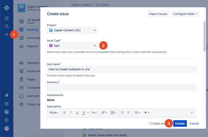Click the Zapier Content project avatar

coord(21,8)
